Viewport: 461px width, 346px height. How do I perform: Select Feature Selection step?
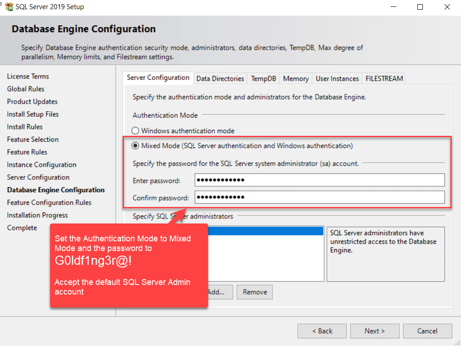click(x=33, y=139)
